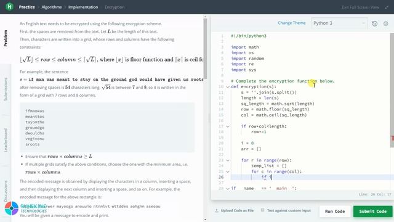Open the Python 3 language dropdown
This screenshot has height=222, width=394.
click(x=339, y=23)
